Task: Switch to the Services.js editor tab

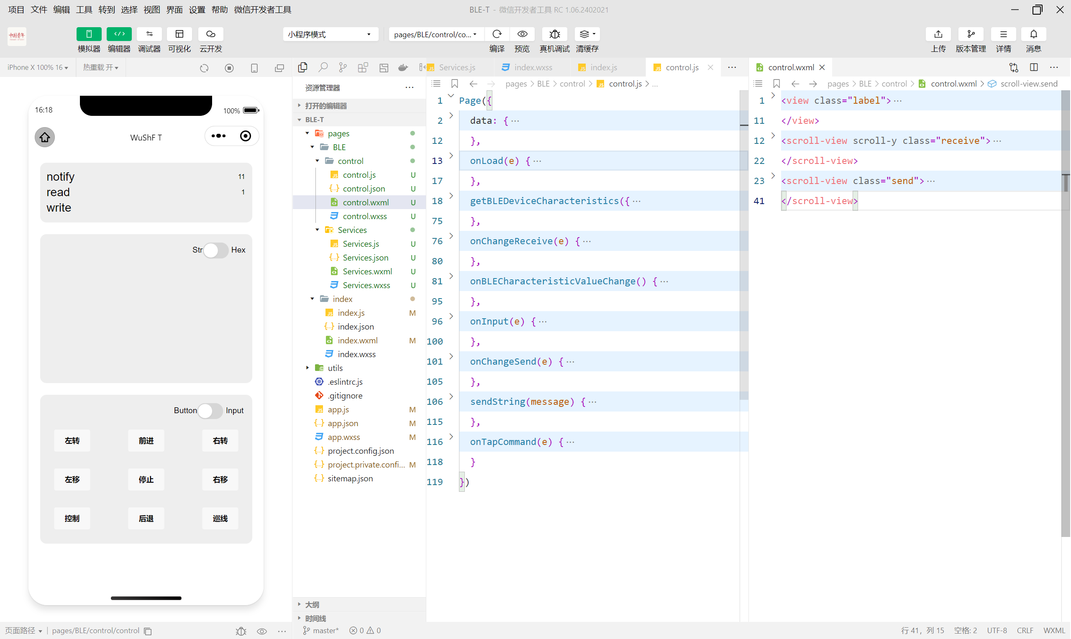Action: [x=456, y=67]
